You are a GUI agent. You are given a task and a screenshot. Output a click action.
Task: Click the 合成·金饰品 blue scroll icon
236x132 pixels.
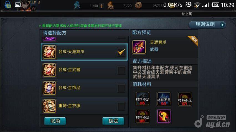tap(50, 88)
